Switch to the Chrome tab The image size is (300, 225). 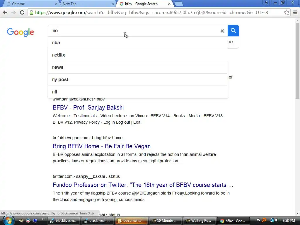[x=30, y=4]
